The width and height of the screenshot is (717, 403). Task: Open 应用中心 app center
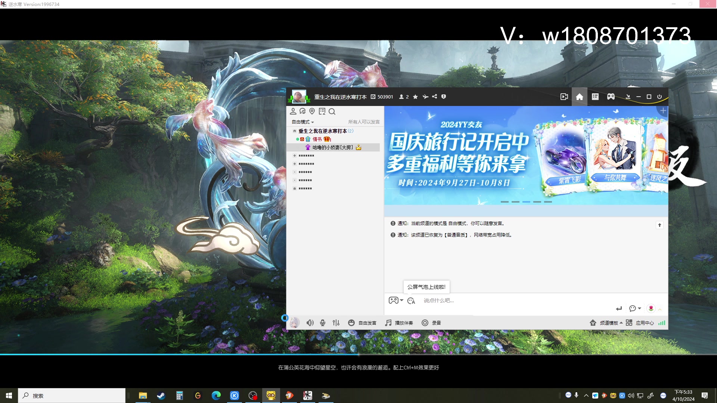click(640, 323)
